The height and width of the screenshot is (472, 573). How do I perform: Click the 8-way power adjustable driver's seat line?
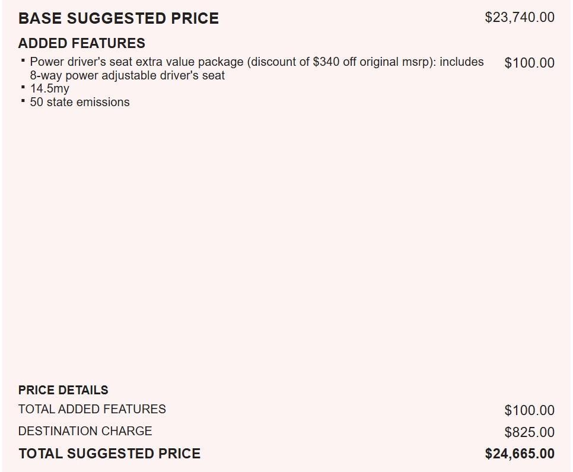pyautogui.click(x=128, y=75)
